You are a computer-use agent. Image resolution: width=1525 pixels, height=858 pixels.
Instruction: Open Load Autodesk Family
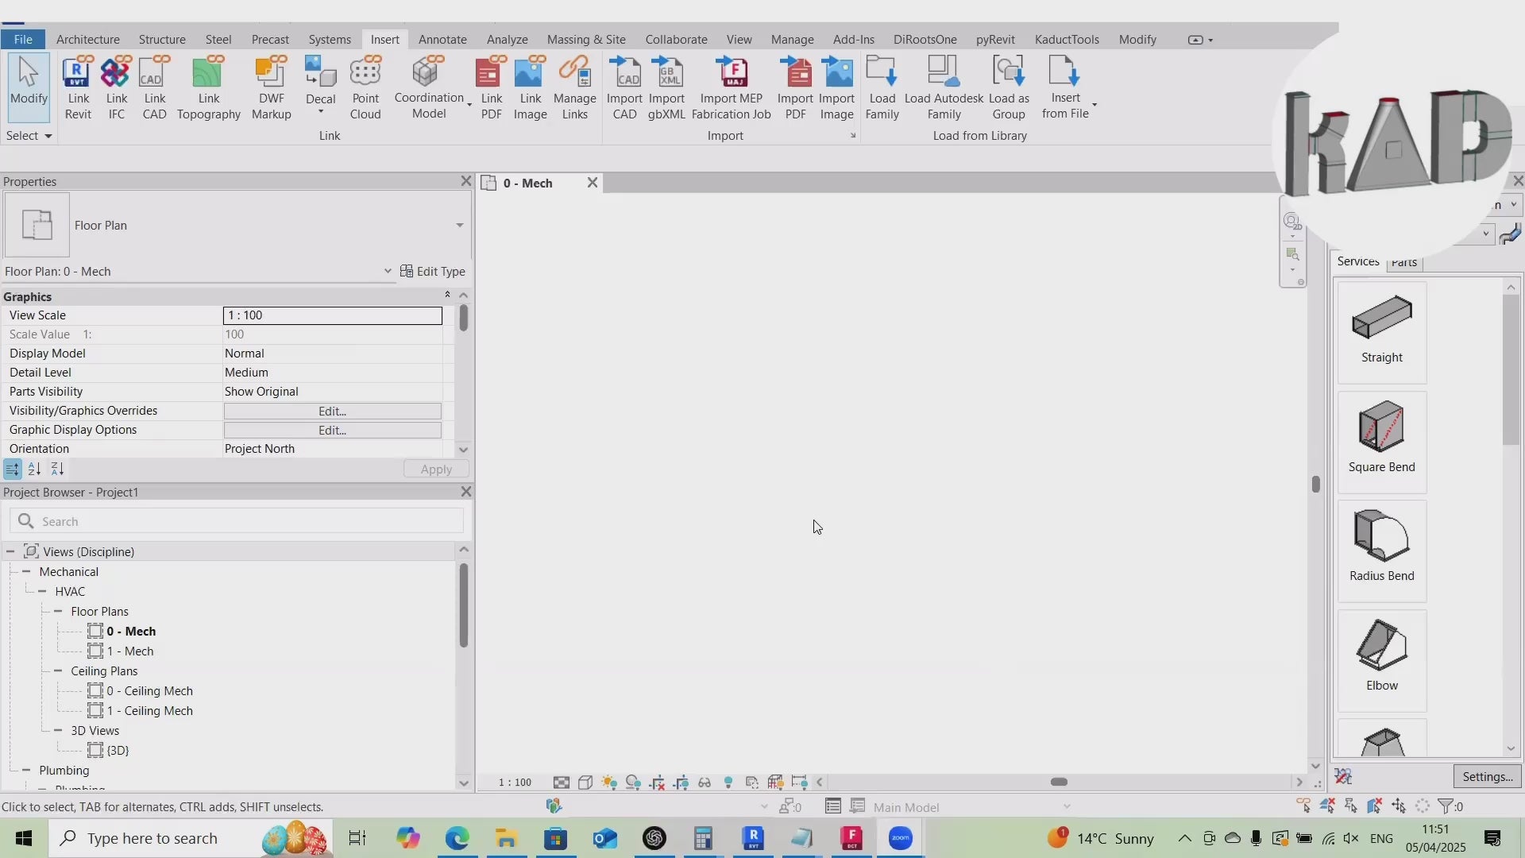944,87
